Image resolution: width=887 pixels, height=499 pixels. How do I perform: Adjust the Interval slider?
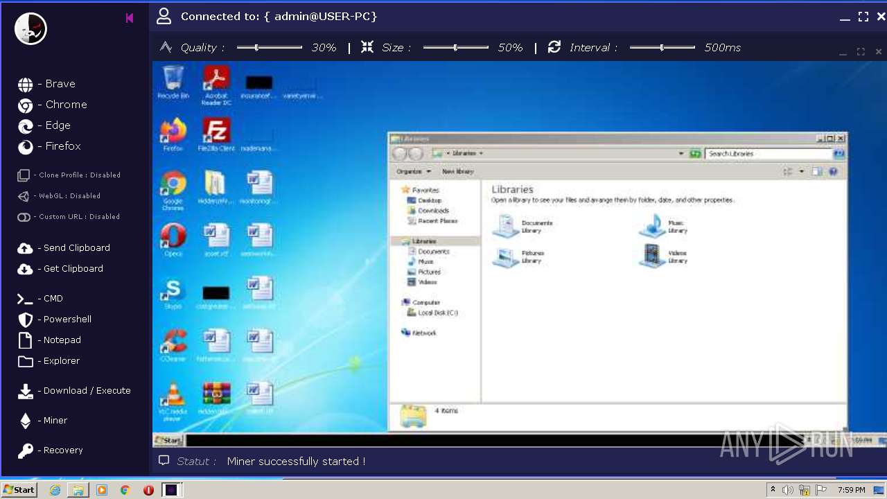[x=662, y=47]
